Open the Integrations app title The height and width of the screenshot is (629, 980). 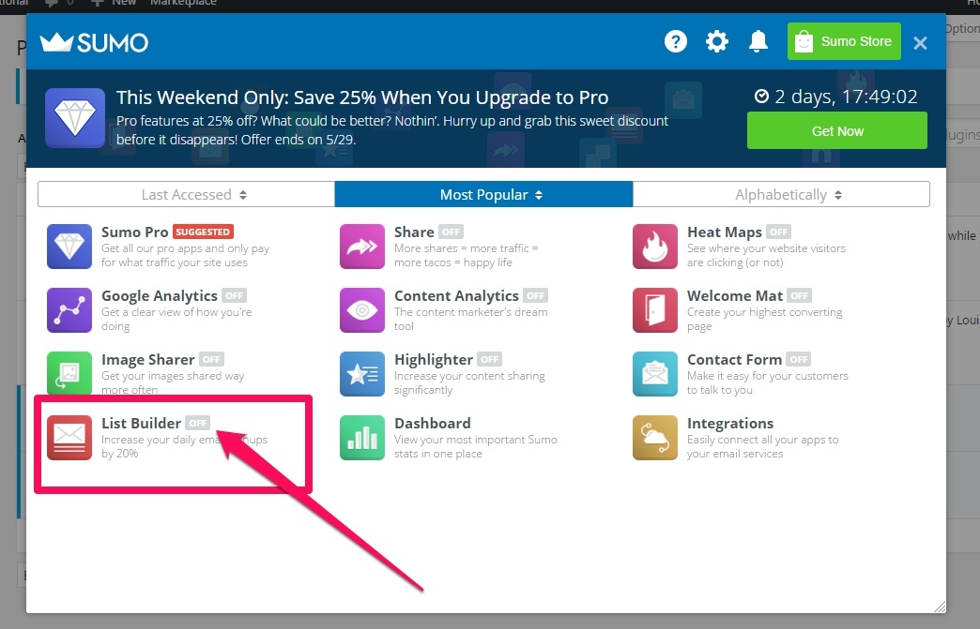click(x=730, y=423)
